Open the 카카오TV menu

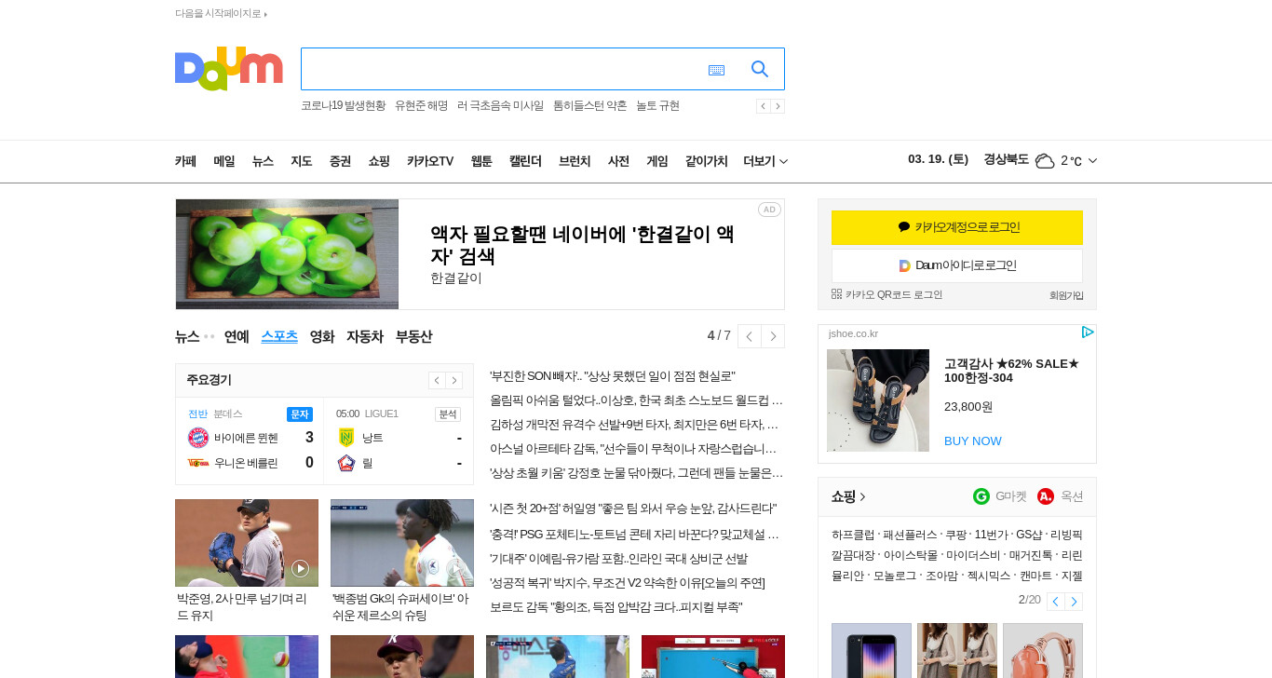(430, 161)
